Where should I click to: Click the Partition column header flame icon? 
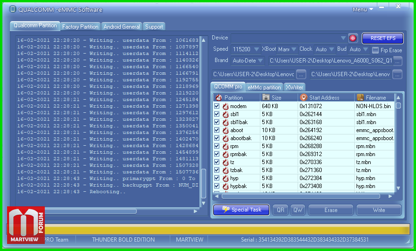point(219,98)
